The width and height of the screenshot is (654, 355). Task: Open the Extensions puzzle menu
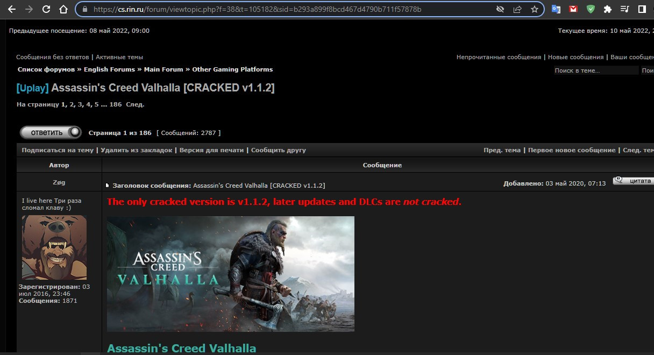608,9
